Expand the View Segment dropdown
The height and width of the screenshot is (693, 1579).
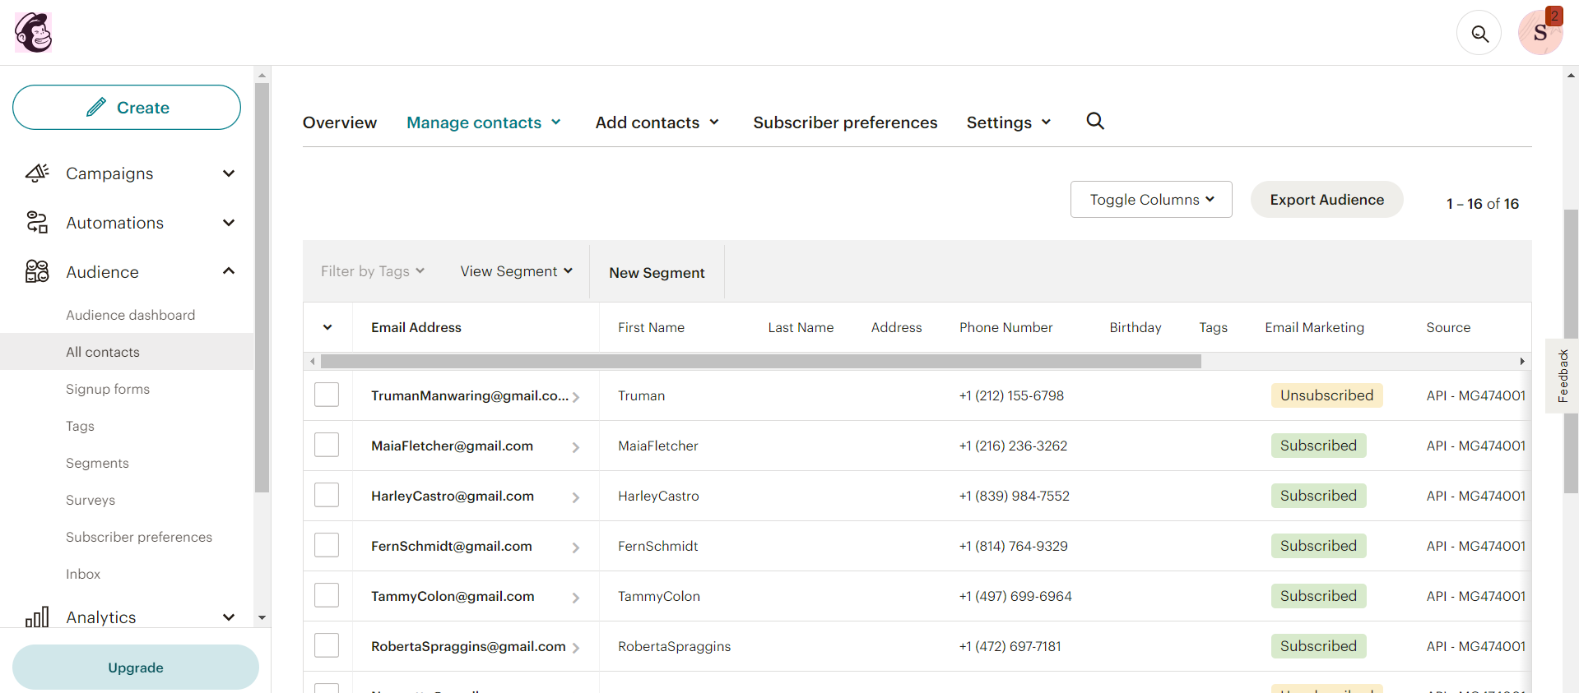(516, 271)
